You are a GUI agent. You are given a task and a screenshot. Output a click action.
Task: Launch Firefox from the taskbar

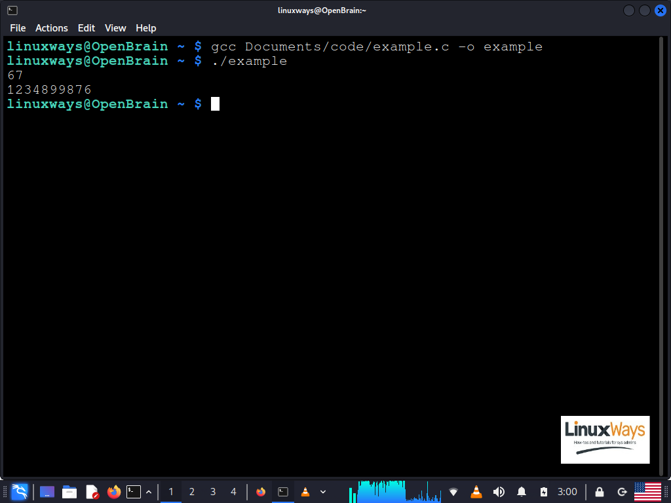[x=113, y=491]
